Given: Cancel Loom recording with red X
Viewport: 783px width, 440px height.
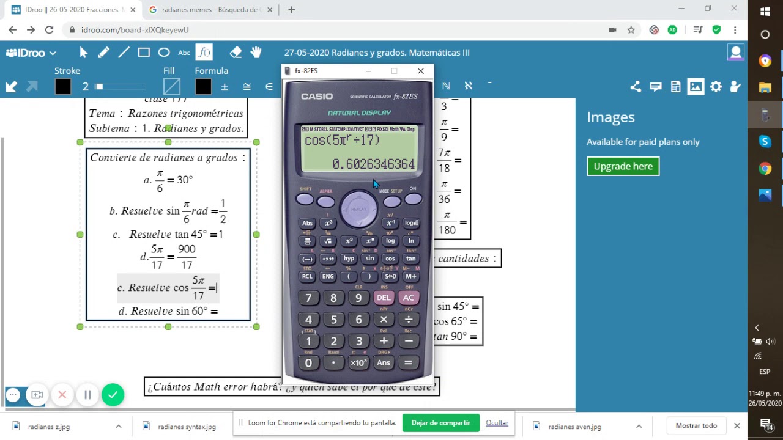Looking at the screenshot, I should click(62, 395).
